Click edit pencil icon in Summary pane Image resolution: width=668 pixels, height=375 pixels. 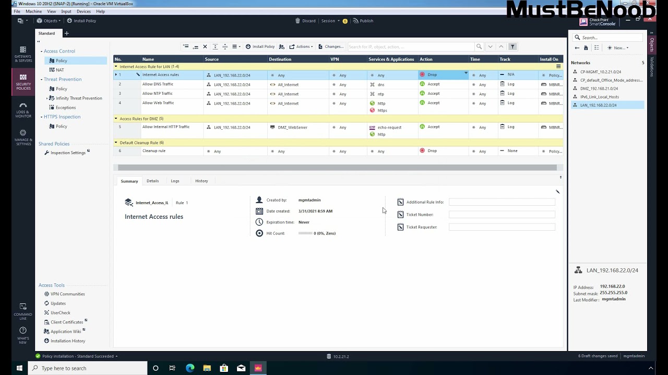pyautogui.click(x=557, y=192)
